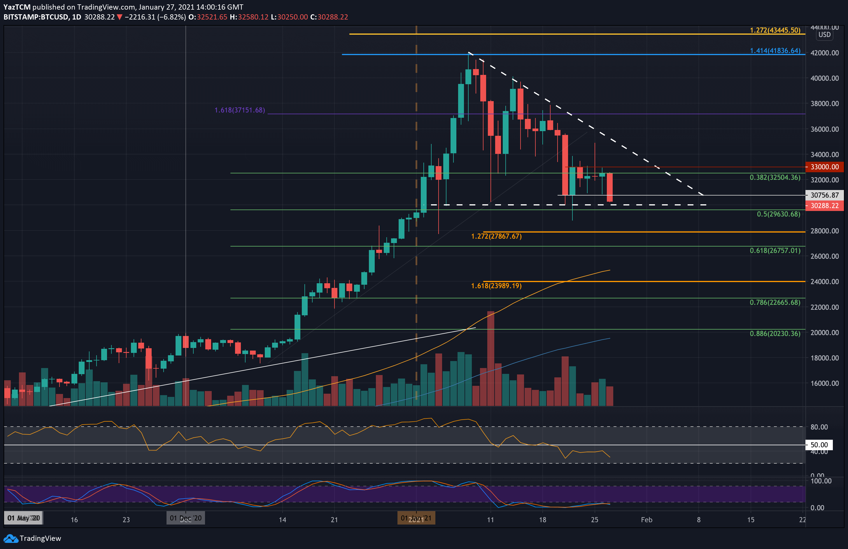Image resolution: width=848 pixels, height=549 pixels.
Task: Click the 80.00 RSI axis label
Action: 819,427
